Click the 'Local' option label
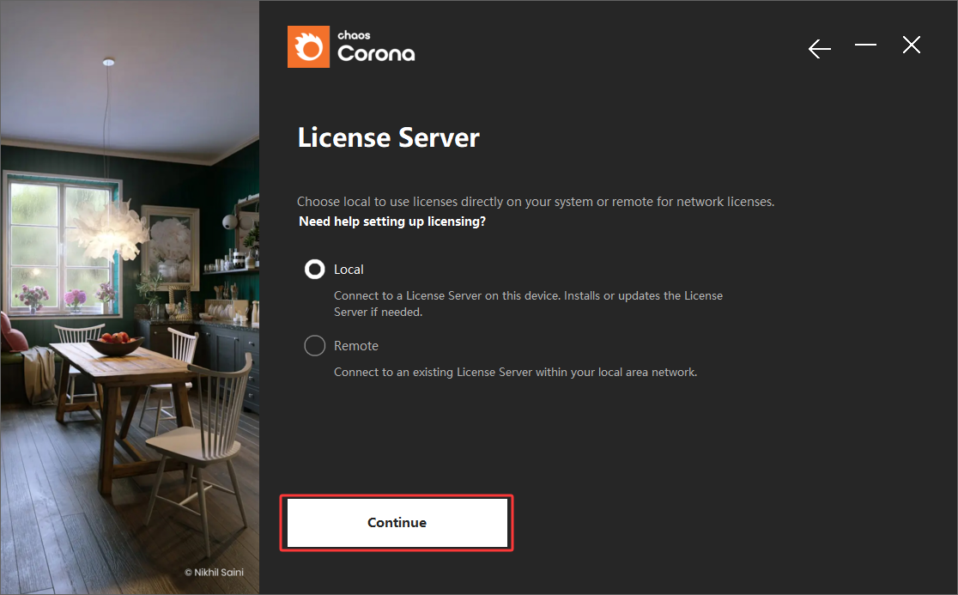The width and height of the screenshot is (958, 595). (349, 270)
